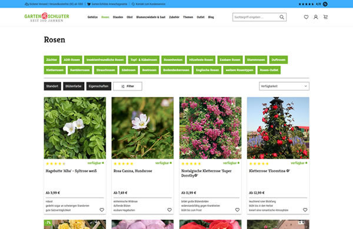
Task: Click star rating of Kletterrose 'Florentina'
Action: point(259,164)
